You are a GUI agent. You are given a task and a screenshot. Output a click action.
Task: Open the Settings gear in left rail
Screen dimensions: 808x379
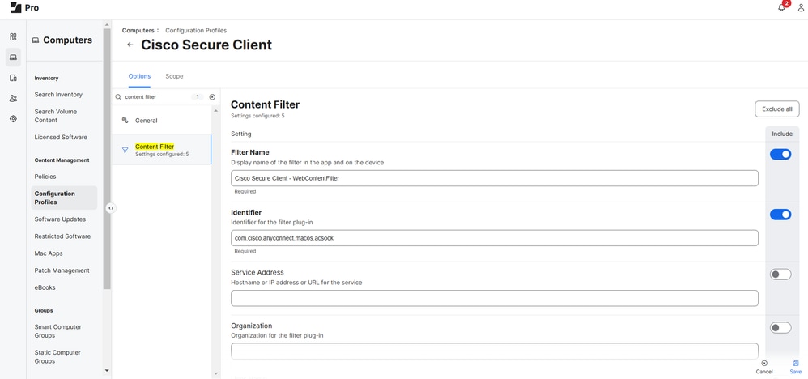point(13,119)
